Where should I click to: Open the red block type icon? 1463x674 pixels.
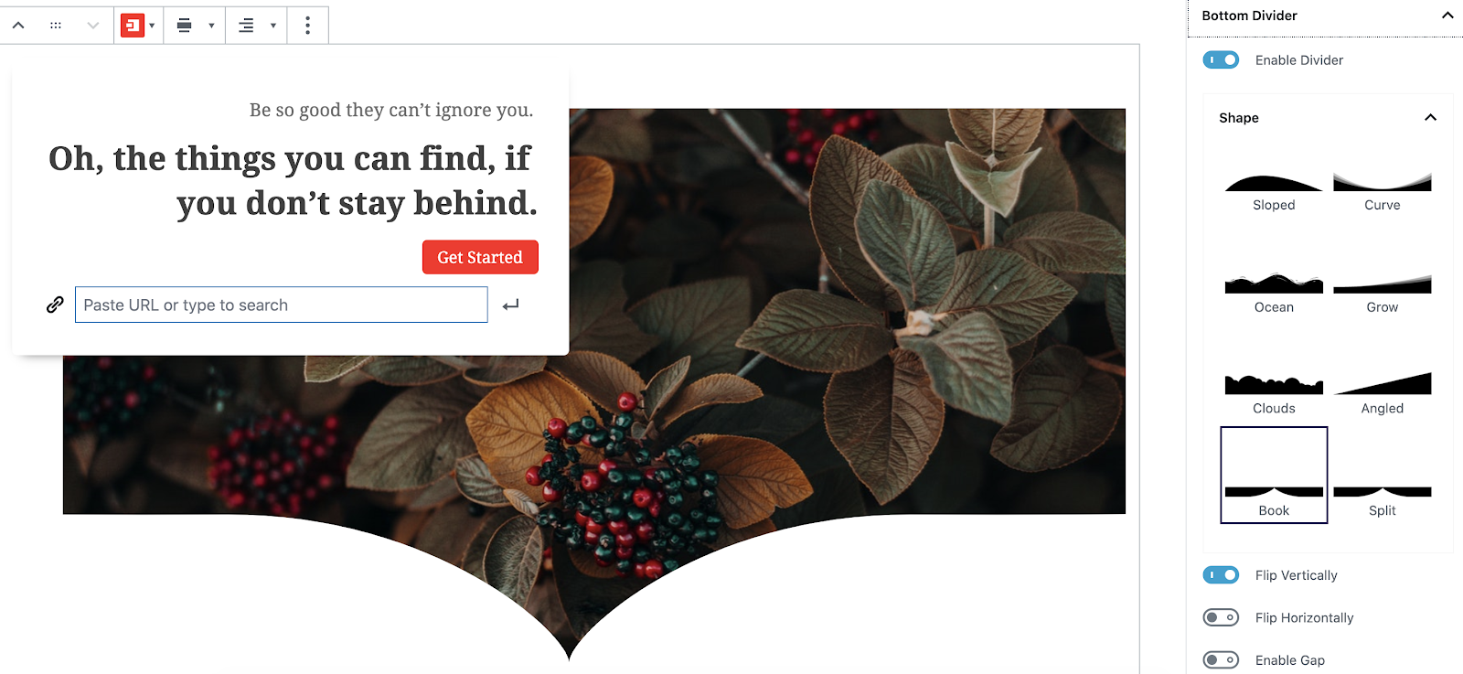pos(133,26)
